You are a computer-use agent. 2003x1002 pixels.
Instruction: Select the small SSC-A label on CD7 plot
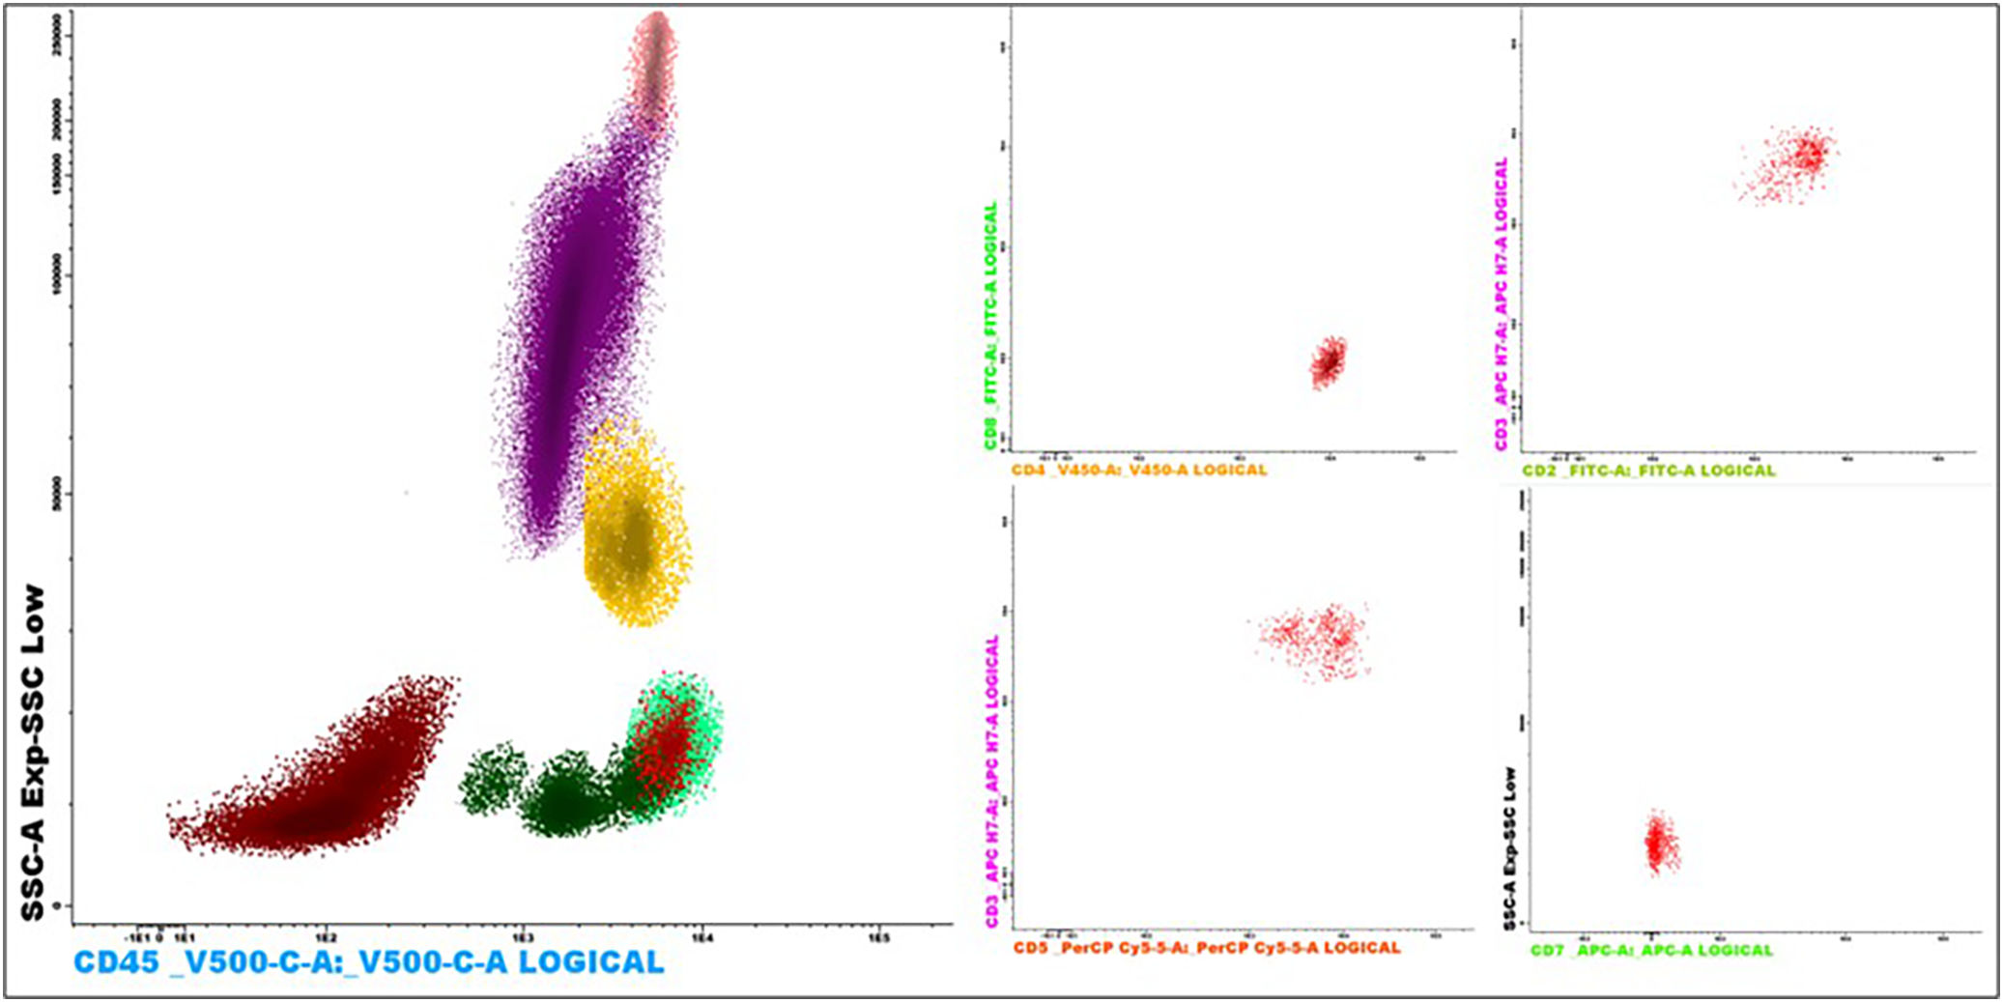click(x=1510, y=849)
